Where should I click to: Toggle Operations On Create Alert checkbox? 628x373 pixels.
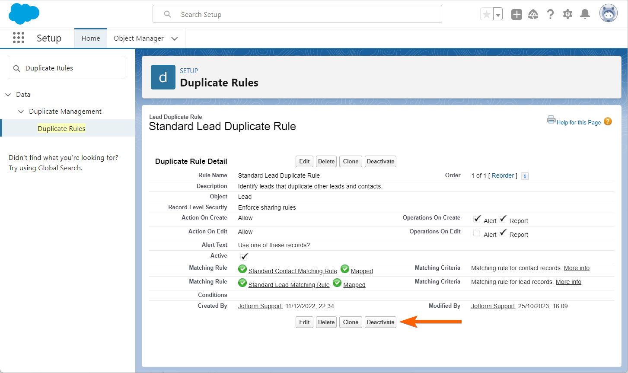477,219
